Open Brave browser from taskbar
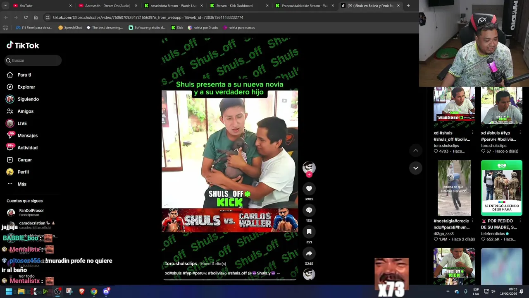This screenshot has height=298, width=529. coord(81,291)
